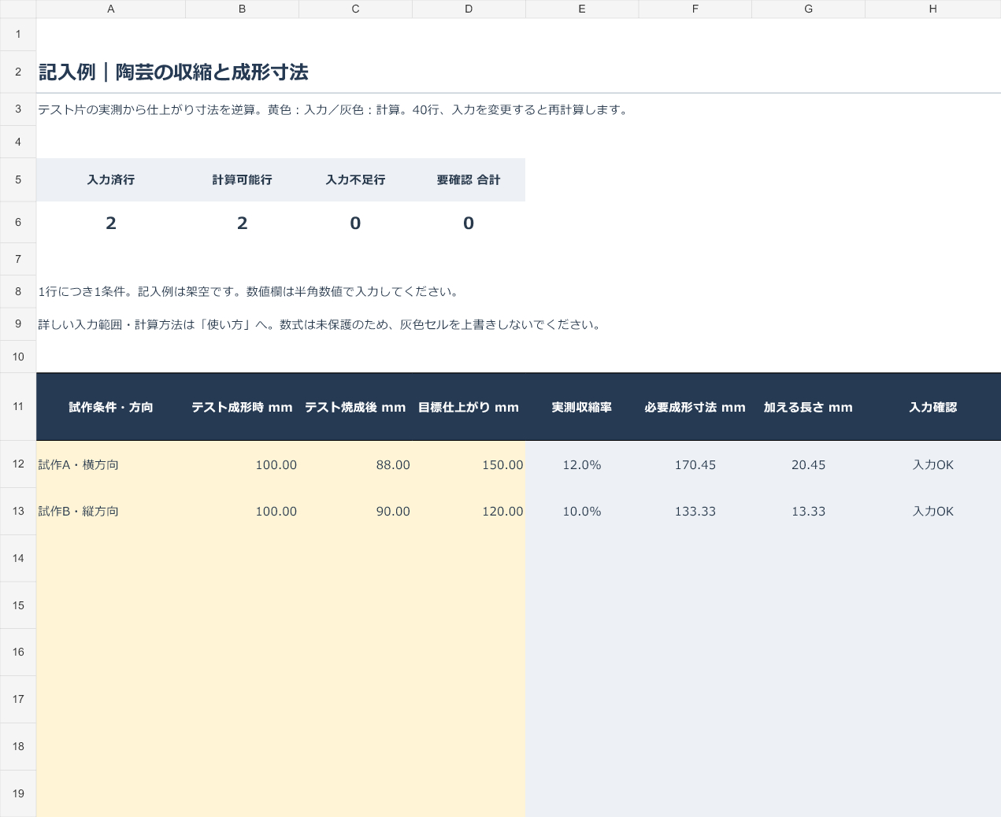Click the 入力確認 header cell
The height and width of the screenshot is (817, 1001).
933,407
